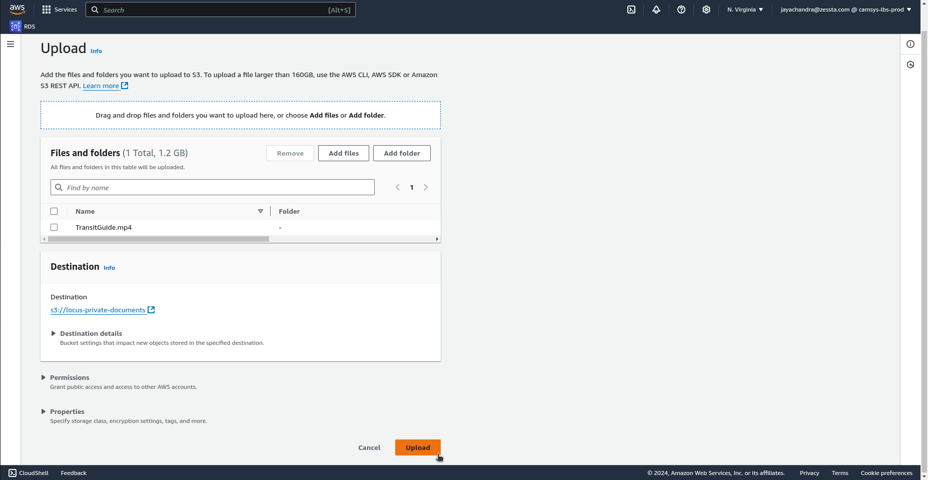
Task: Open the settings gear icon
Action: click(706, 10)
